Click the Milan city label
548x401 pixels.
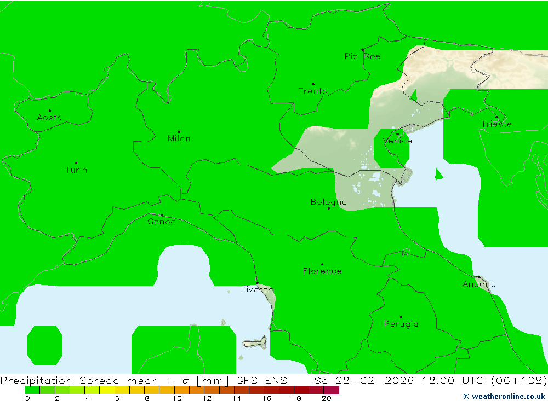coord(179,138)
